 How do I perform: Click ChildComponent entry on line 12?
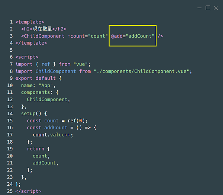click(47, 99)
